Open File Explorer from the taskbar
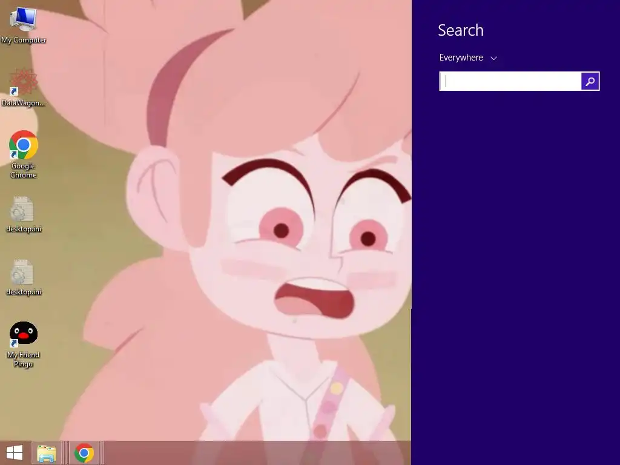Image resolution: width=620 pixels, height=465 pixels. coord(47,453)
